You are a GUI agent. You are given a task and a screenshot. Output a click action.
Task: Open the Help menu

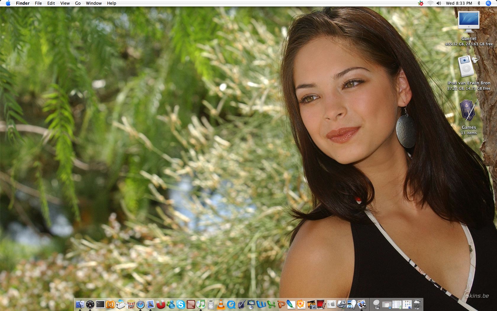point(112,3)
